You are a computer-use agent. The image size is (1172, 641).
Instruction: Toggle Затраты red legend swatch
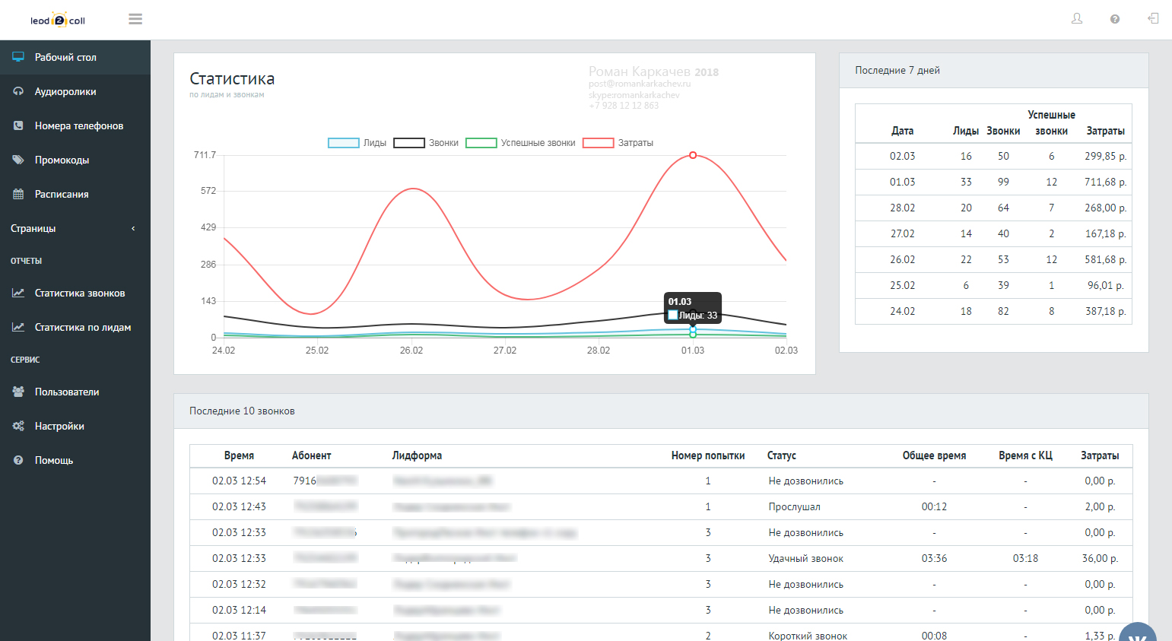click(x=599, y=143)
